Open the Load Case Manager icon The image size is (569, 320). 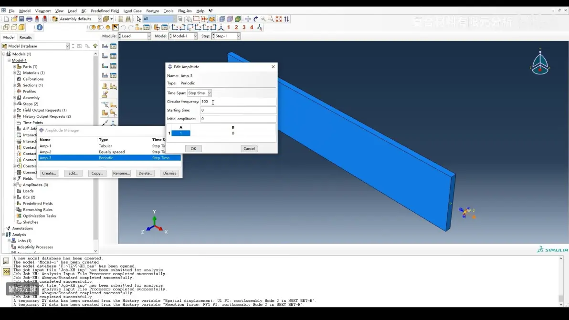tap(113, 75)
